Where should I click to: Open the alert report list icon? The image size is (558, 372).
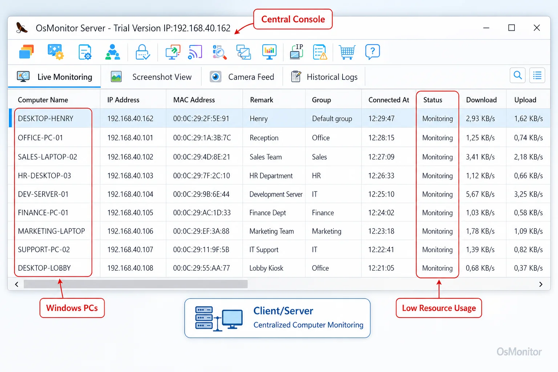point(320,52)
